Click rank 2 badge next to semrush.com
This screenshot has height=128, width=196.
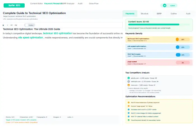(129, 82)
